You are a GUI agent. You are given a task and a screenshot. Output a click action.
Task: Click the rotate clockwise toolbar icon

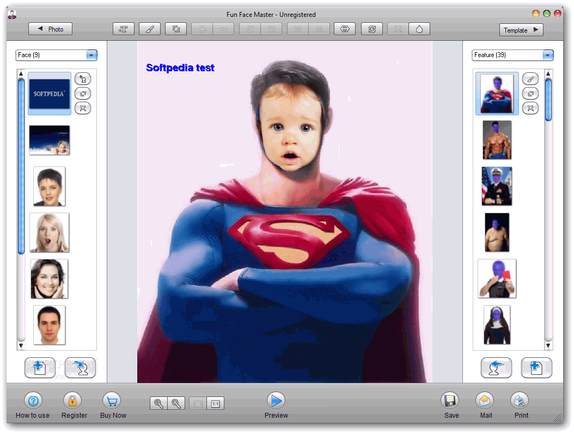point(250,29)
